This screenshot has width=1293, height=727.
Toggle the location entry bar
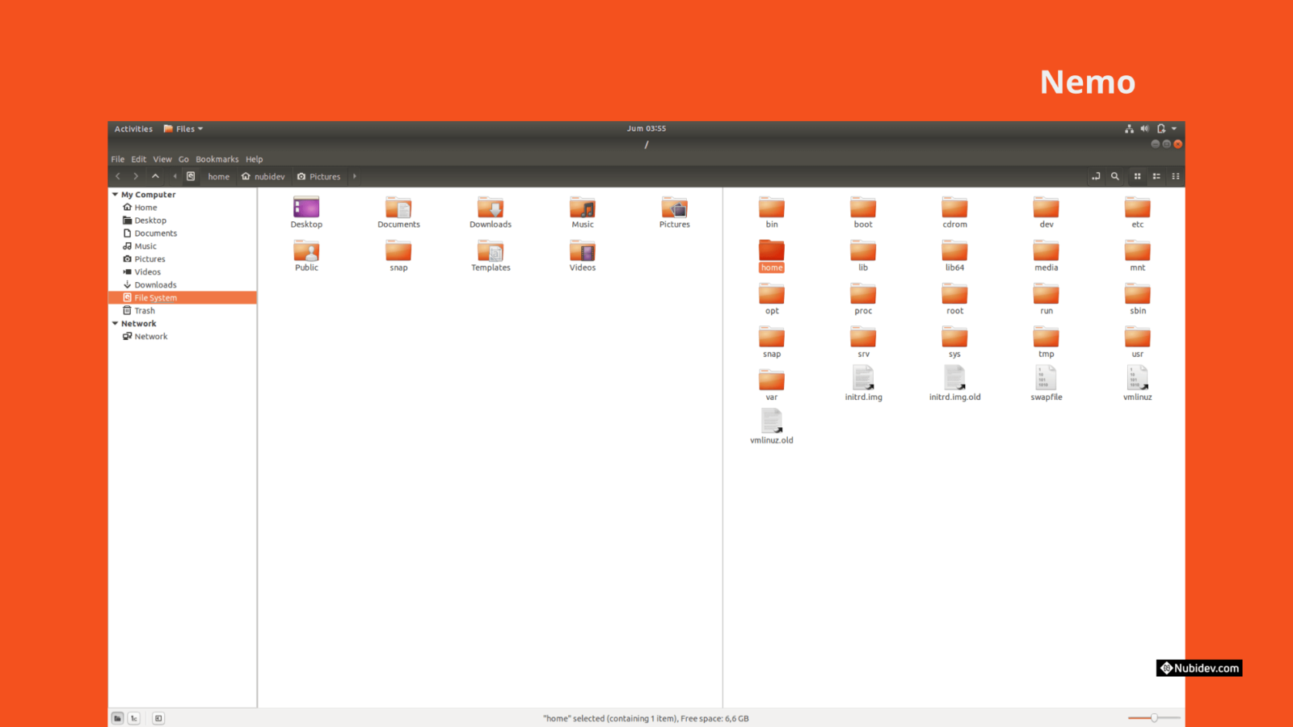(1096, 176)
